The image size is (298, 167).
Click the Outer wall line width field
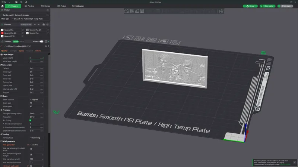pyautogui.click(x=36, y=75)
